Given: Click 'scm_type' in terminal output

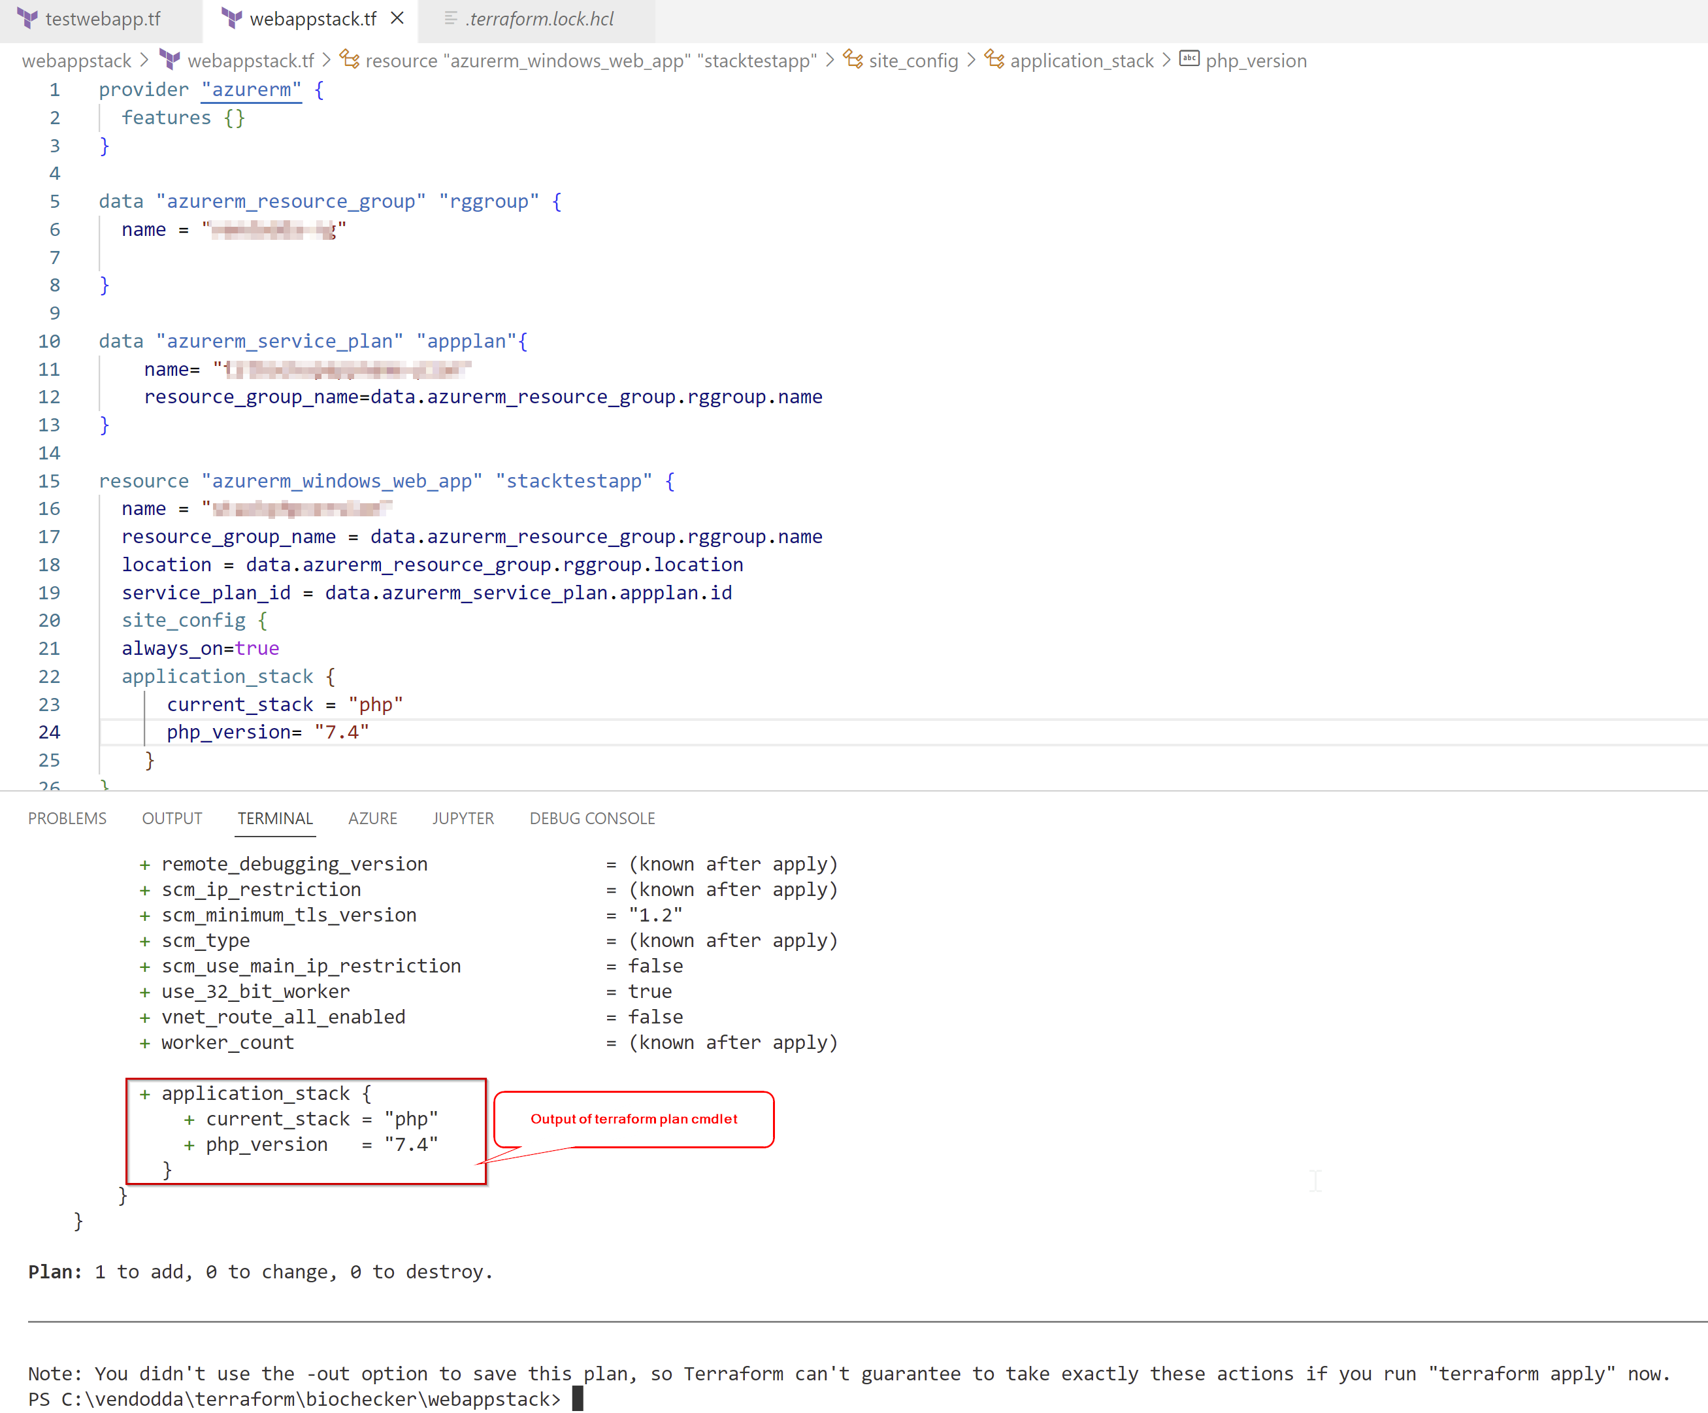Looking at the screenshot, I should click(x=206, y=940).
